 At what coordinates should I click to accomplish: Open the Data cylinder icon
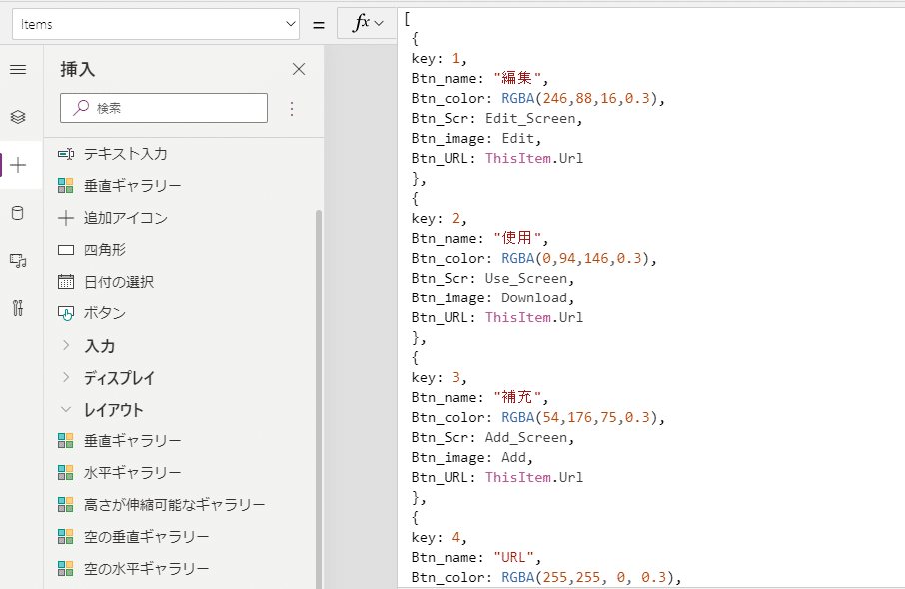[x=18, y=213]
